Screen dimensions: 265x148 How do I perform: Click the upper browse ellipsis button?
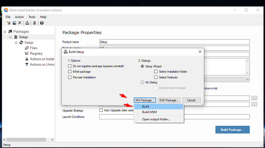[254, 98]
